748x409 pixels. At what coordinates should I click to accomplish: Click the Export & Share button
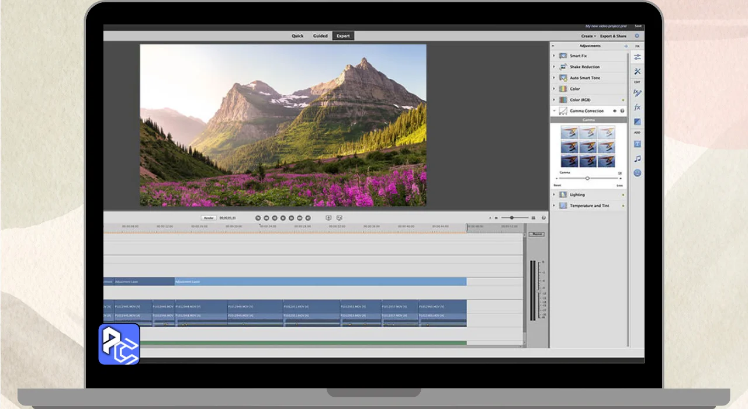(614, 36)
